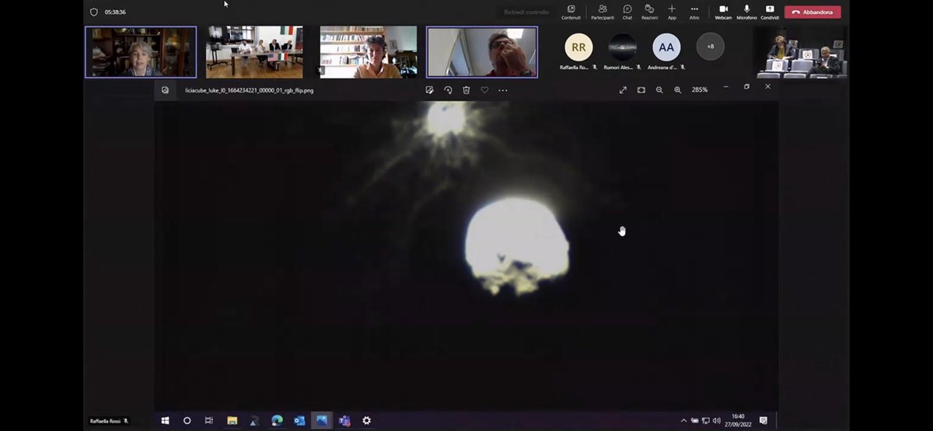Open Photos see more ellipsis menu
Image resolution: width=933 pixels, height=431 pixels.
pyautogui.click(x=503, y=90)
